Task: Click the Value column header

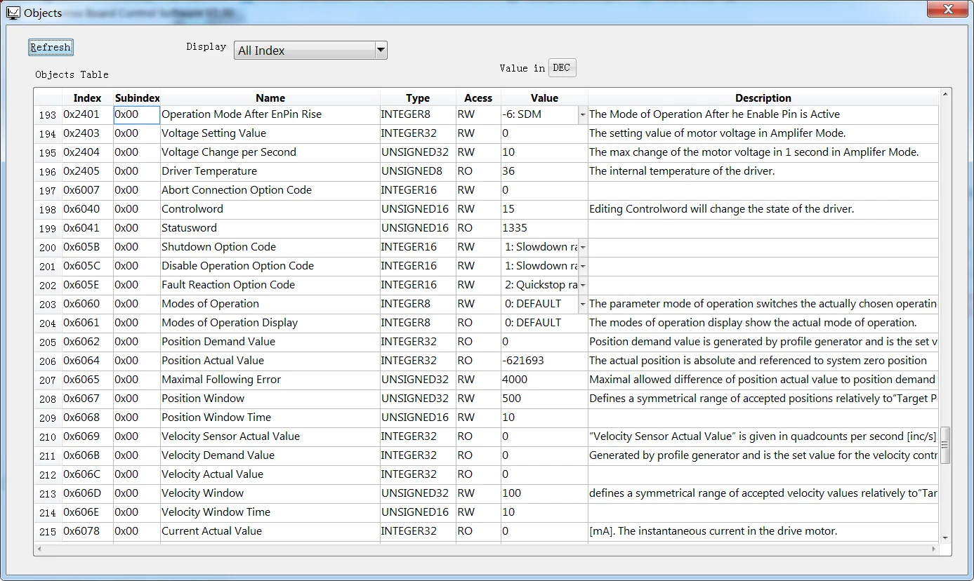Action: 544,98
